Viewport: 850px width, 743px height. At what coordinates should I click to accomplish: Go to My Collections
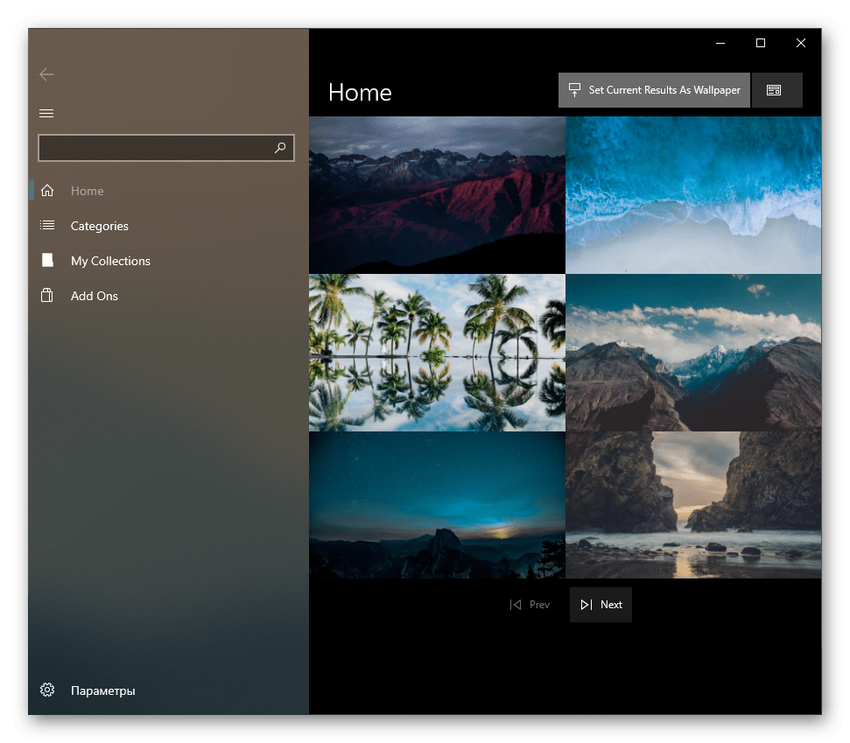[x=110, y=261]
